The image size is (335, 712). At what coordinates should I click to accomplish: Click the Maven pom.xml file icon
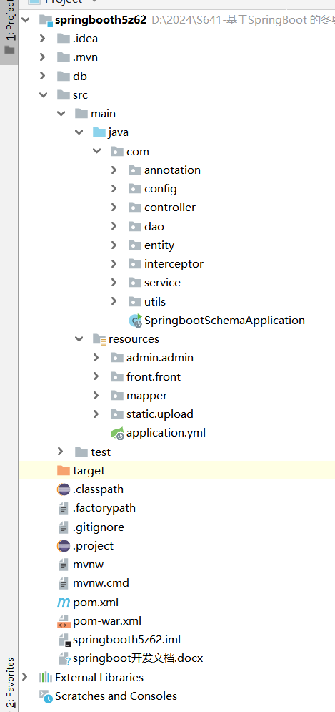(64, 602)
